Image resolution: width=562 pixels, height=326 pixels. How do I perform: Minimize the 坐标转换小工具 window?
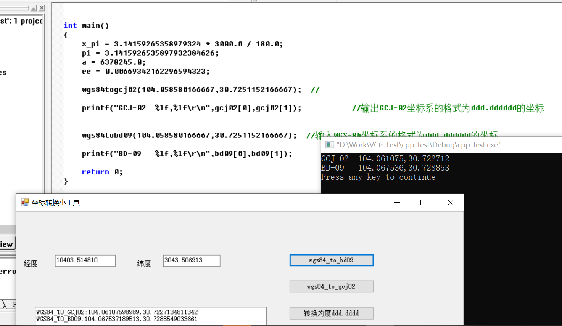(x=397, y=202)
